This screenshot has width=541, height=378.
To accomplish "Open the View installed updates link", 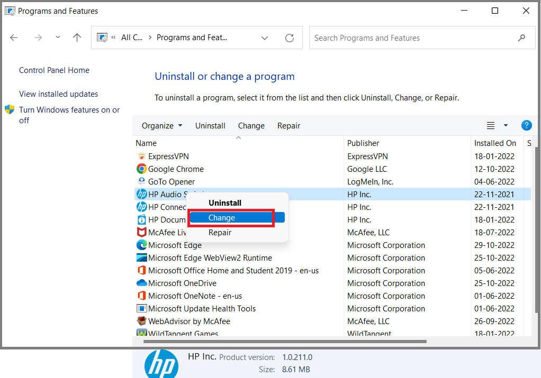I will click(x=58, y=94).
